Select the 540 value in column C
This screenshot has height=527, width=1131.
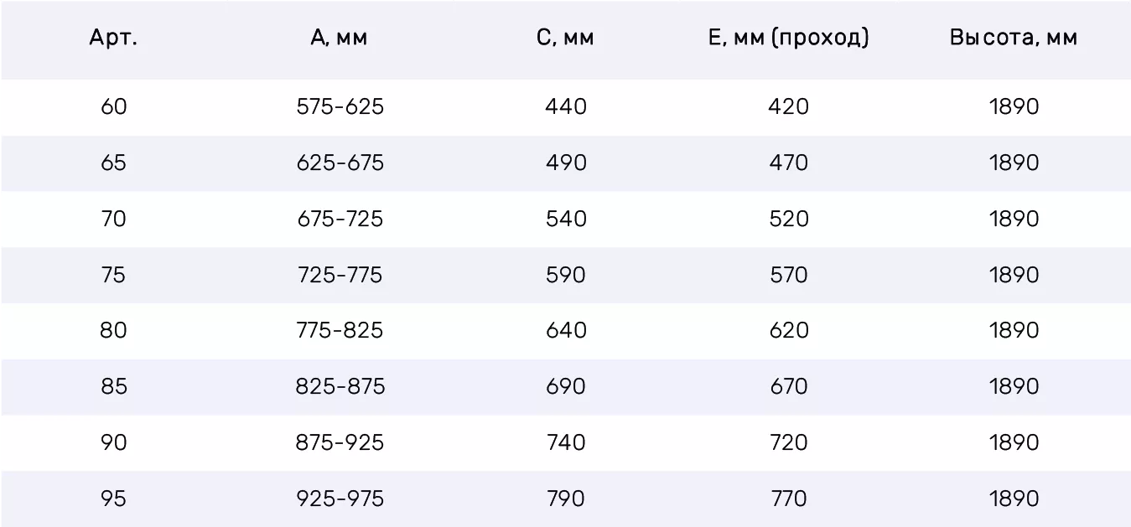point(566,219)
